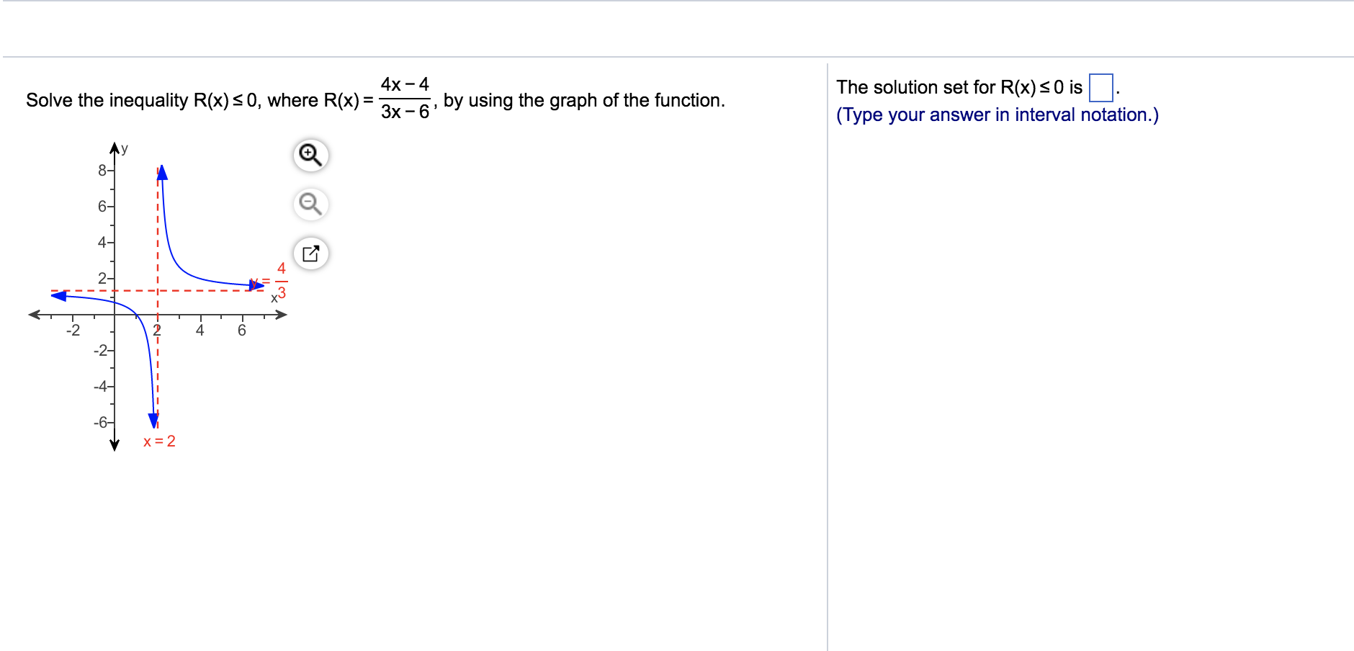Image resolution: width=1354 pixels, height=651 pixels.
Task: Click the x-axis label on the graph
Action: point(274,298)
